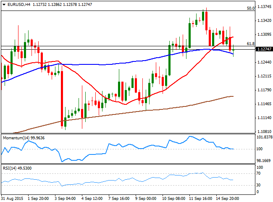
Task: Click the 9 Sep 00:00 time label
Action: [x=146, y=199]
